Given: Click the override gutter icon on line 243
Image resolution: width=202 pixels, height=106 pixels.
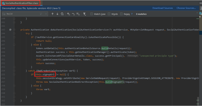Looking at the screenshot, I should click(x=10, y=30).
